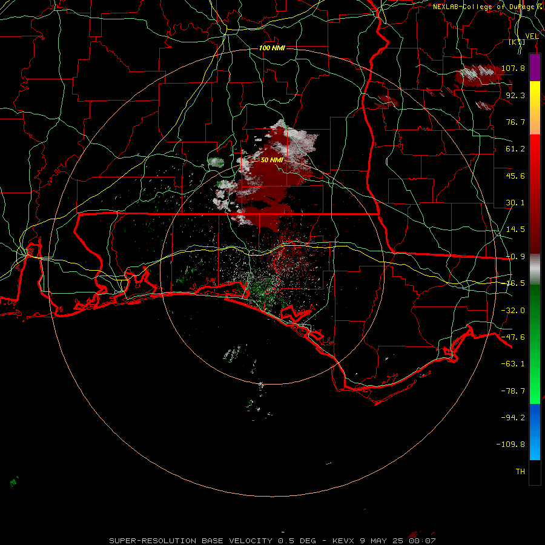Screen dimensions: 545x545
Task: Select the -47.6 scale value
Action: tap(513, 337)
